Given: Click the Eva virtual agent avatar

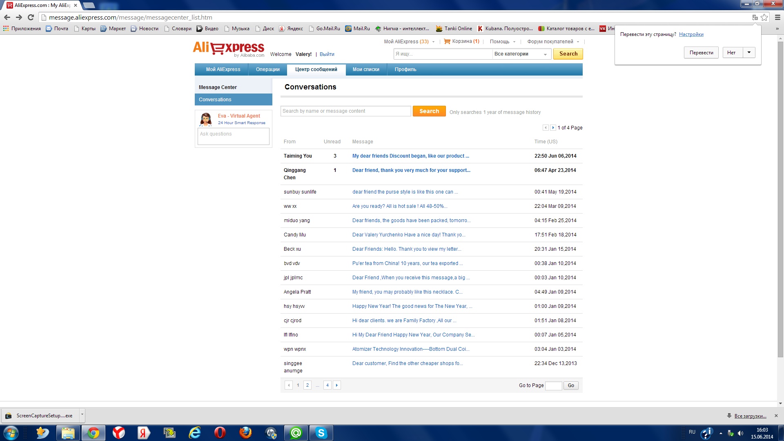Looking at the screenshot, I should 206,119.
